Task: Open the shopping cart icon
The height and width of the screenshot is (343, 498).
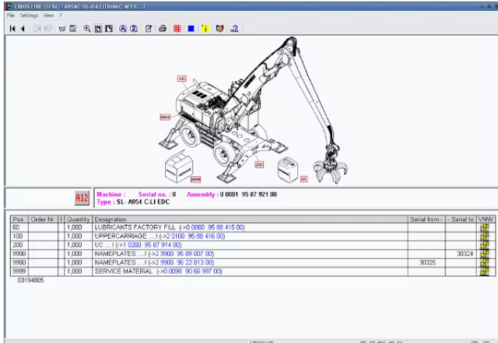Action: click(62, 29)
